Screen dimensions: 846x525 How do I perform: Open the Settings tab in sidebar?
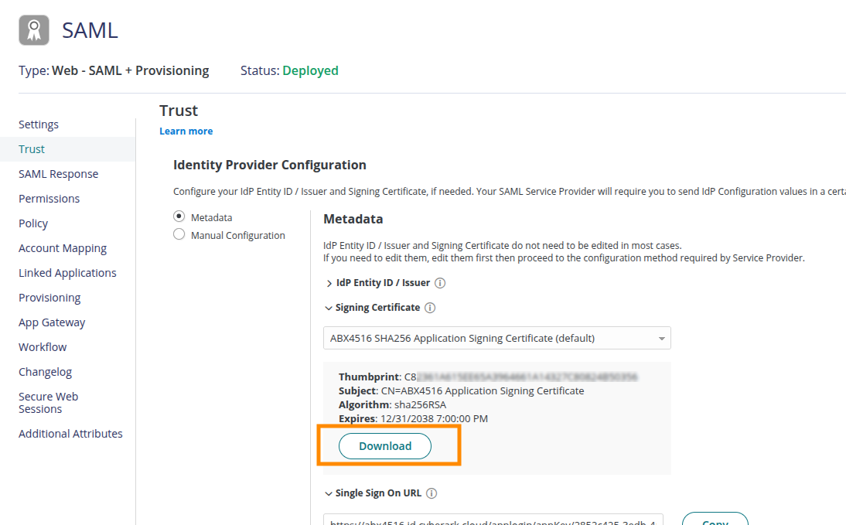[39, 124]
